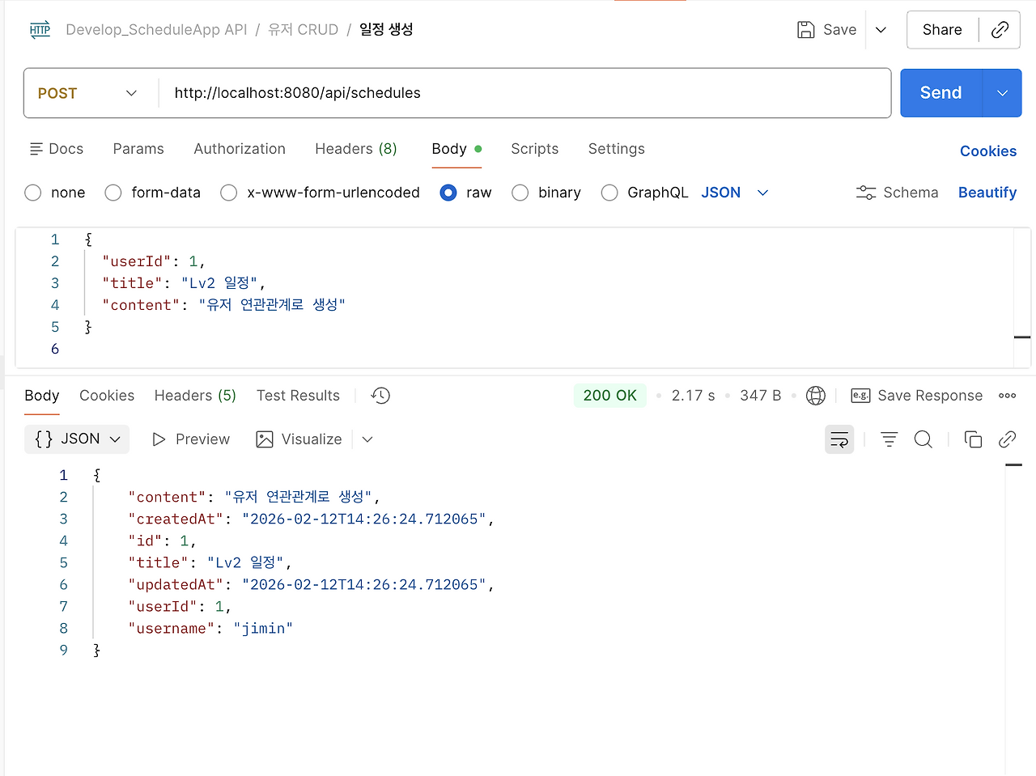Copy response body icon
This screenshot has height=776, width=1036.
pyautogui.click(x=973, y=439)
